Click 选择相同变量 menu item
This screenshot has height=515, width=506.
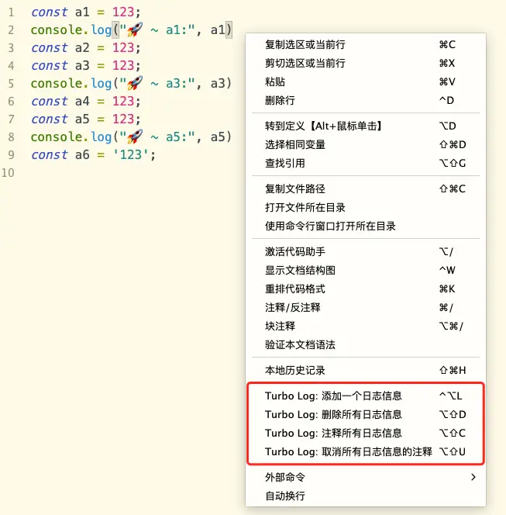[x=366, y=144]
